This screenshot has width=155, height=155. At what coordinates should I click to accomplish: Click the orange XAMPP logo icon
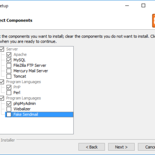point(154,21)
